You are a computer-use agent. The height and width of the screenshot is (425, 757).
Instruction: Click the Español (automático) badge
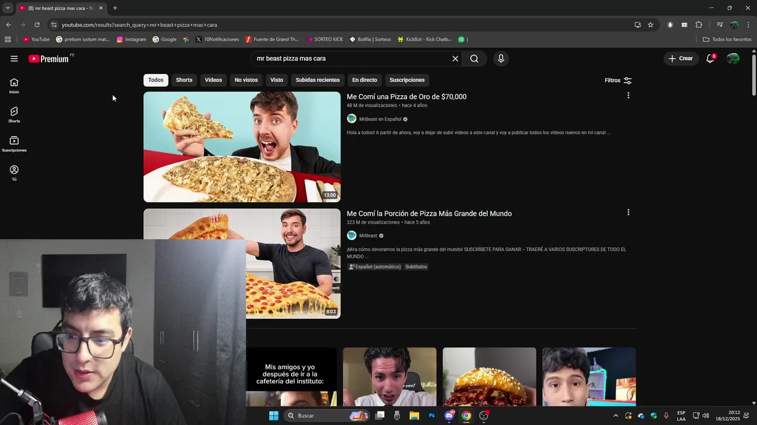[374, 267]
